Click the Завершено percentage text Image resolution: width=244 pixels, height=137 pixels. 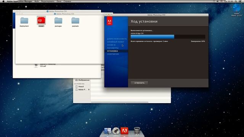pyautogui.click(x=198, y=41)
